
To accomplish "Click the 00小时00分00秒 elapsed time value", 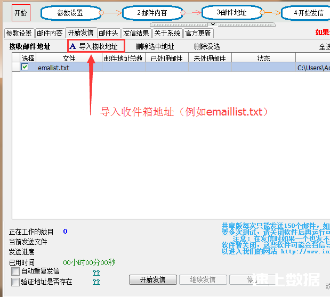I will click(89, 262).
